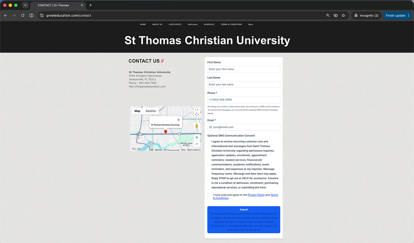This screenshot has height=243, width=414.
Task: Open a new tab with the plus icon
Action: [91, 5]
